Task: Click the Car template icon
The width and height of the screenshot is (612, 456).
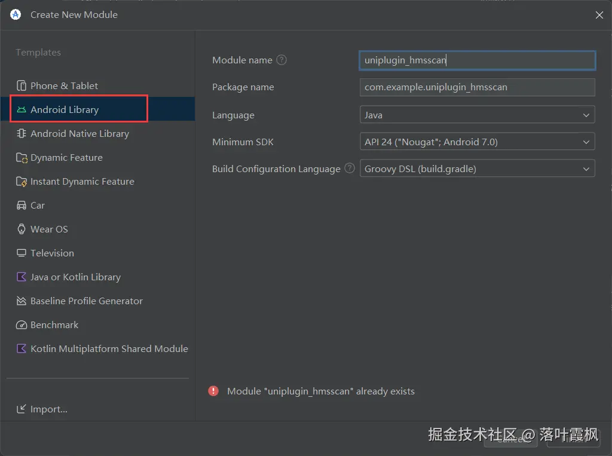Action: tap(22, 206)
